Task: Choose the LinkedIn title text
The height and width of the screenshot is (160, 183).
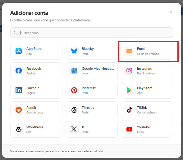Action: coord(33,88)
